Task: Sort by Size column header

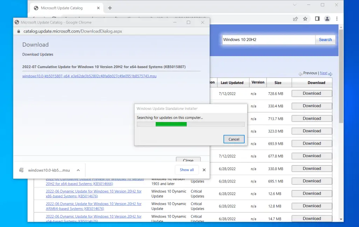Action: coord(278,83)
